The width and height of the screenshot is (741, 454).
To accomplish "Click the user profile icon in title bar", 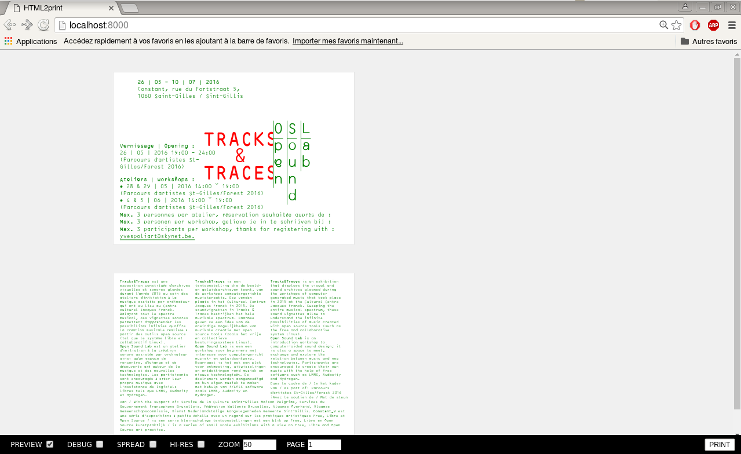I will click(x=685, y=7).
